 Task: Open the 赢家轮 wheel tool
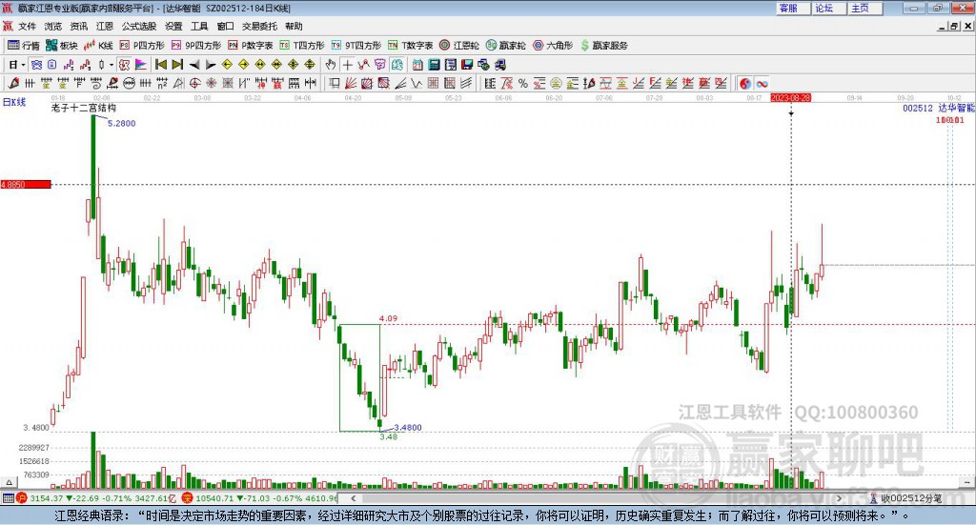tap(506, 46)
